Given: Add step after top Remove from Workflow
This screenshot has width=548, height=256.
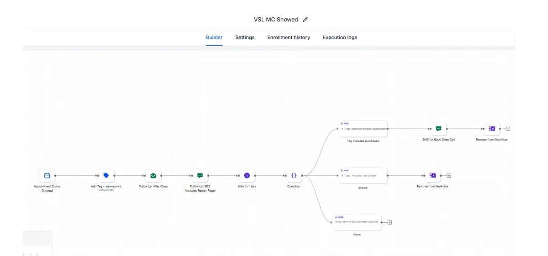Looking at the screenshot, I should click(x=508, y=129).
